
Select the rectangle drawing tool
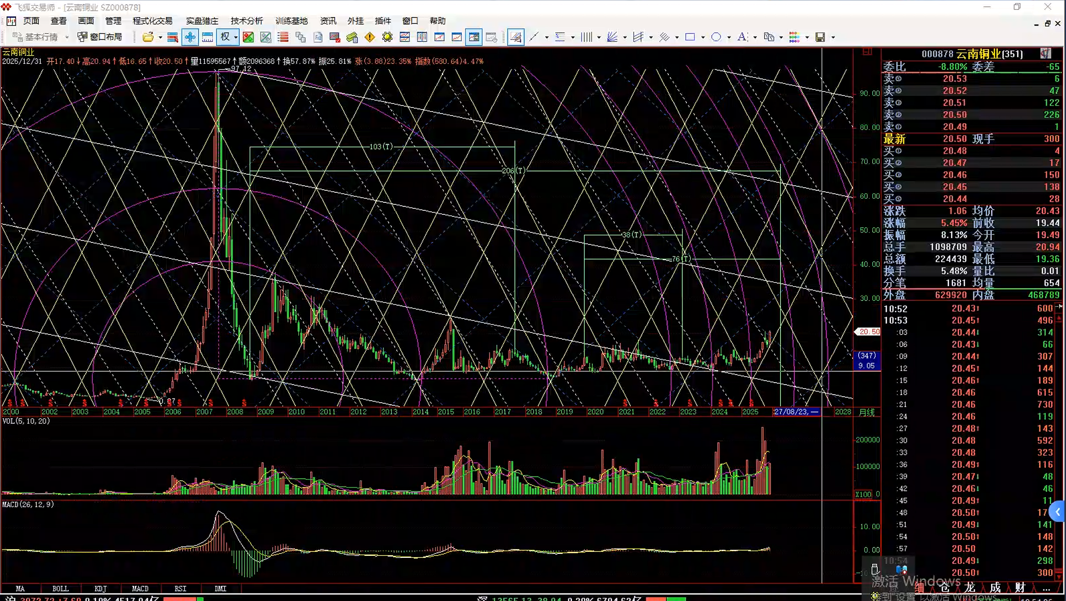coord(690,37)
